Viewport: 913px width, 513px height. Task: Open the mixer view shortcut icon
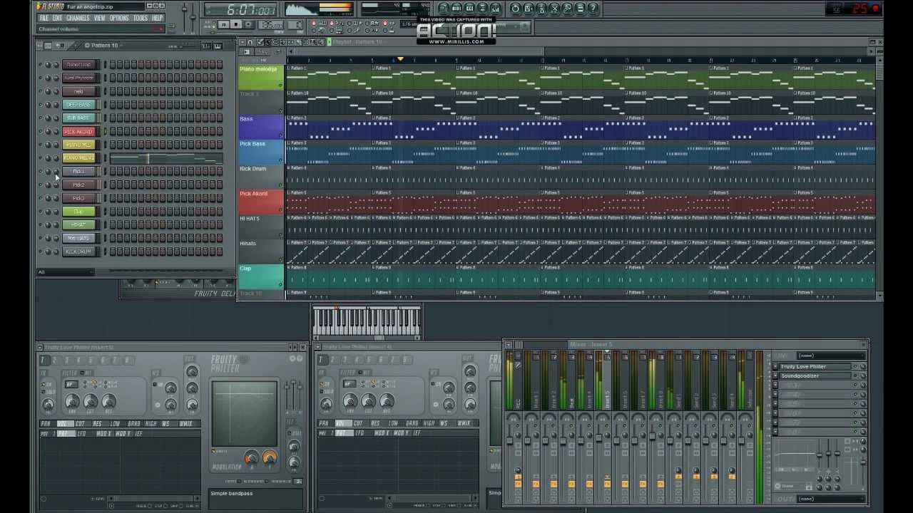tap(496, 8)
